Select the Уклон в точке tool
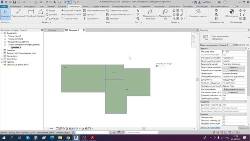250x141 pixels. [70, 18]
